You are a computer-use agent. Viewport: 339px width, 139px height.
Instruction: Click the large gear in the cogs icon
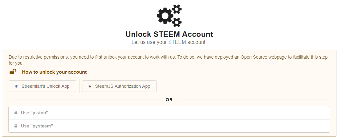tap(165, 16)
